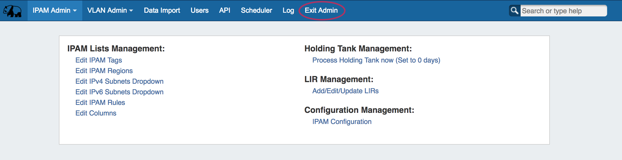
Task: Click Process Holding Tank now link
Action: tap(376, 60)
